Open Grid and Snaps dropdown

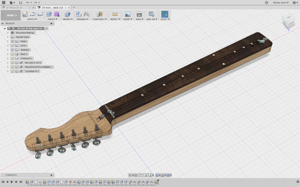(x=164, y=175)
